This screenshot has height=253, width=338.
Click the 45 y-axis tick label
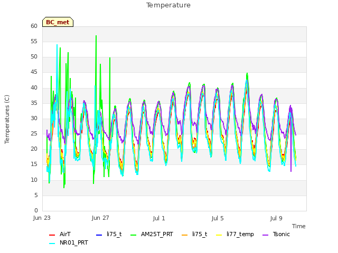(x=34, y=72)
